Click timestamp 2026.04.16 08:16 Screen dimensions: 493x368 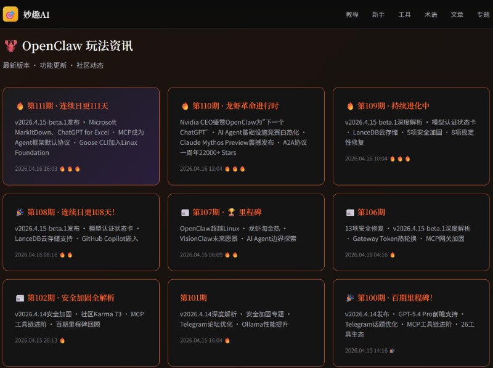tap(36, 255)
